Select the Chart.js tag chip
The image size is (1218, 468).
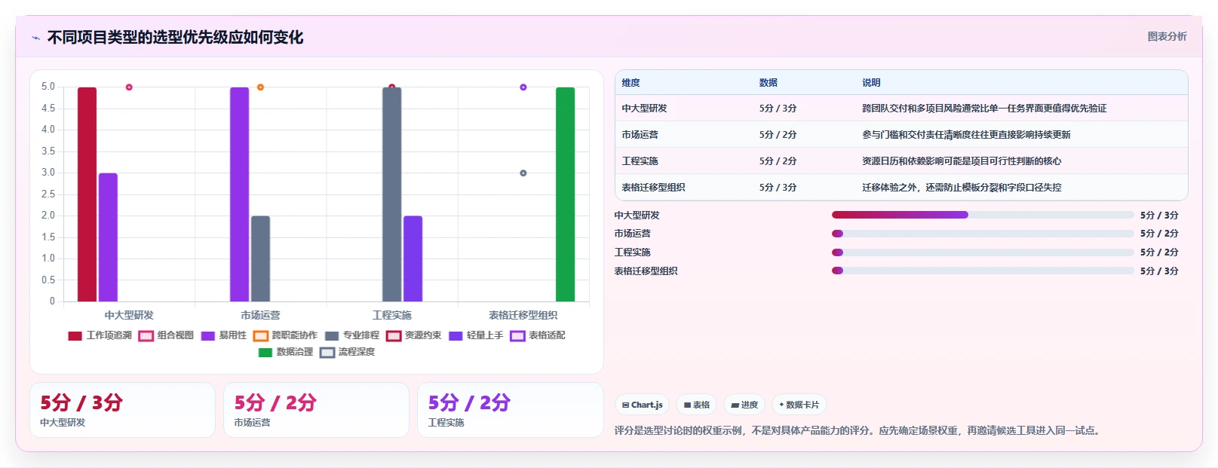click(642, 405)
